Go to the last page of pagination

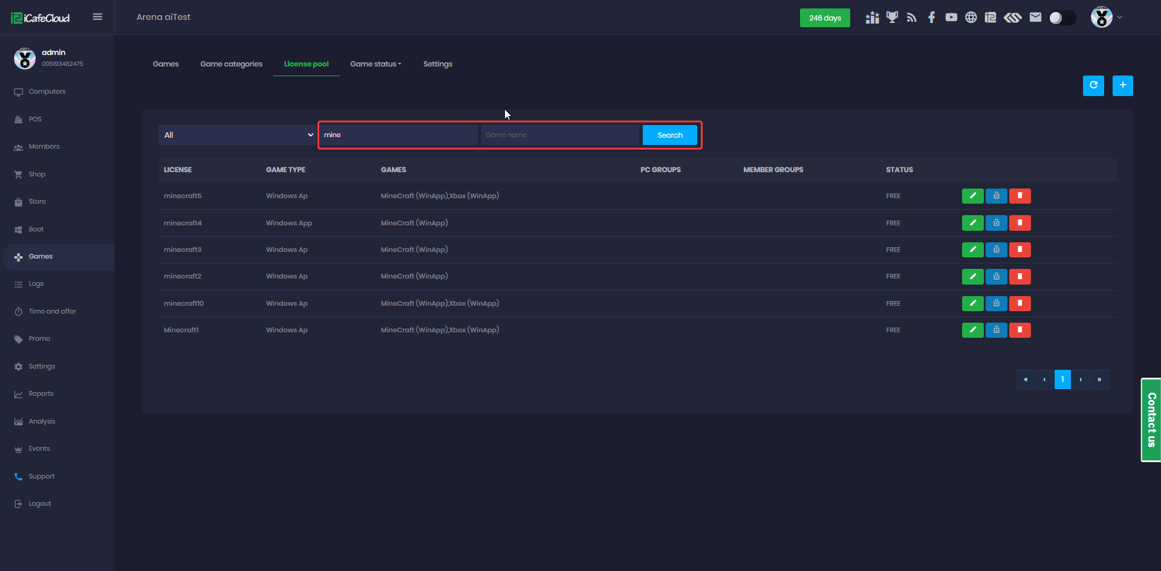pos(1099,379)
